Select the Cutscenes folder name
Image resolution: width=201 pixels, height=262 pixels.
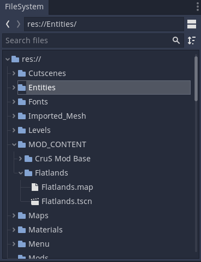(x=47, y=73)
